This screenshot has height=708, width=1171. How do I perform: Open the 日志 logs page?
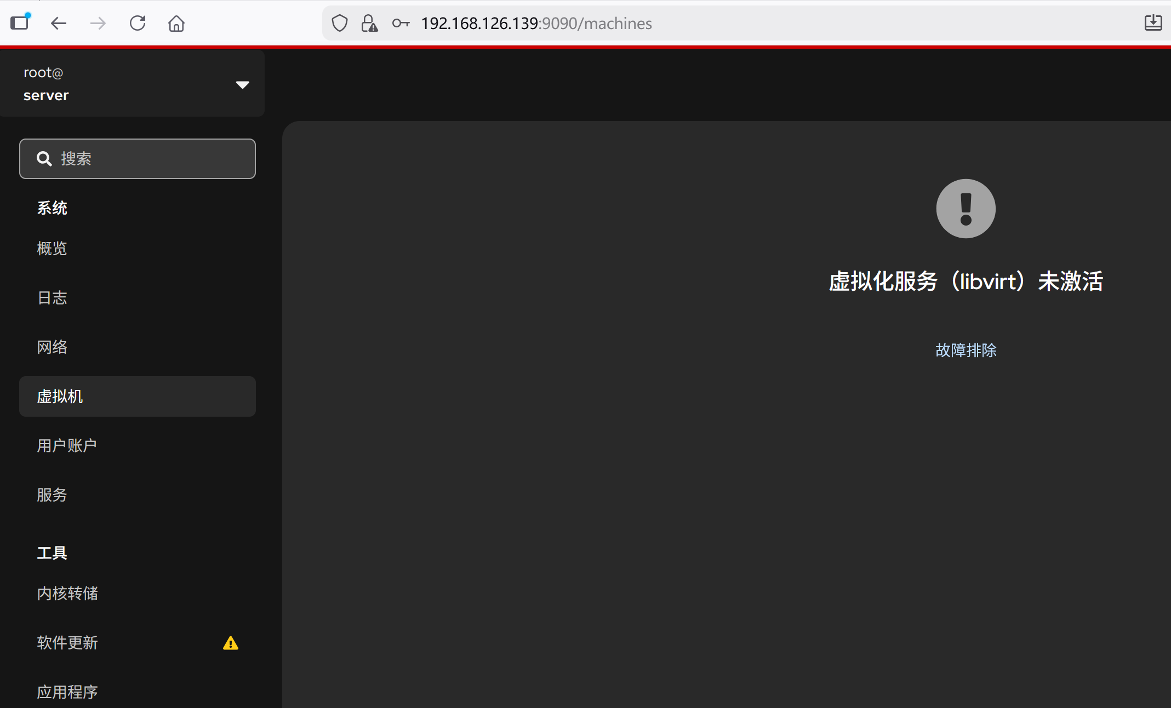(52, 298)
